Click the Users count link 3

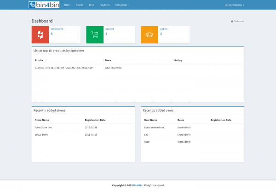click(161, 34)
